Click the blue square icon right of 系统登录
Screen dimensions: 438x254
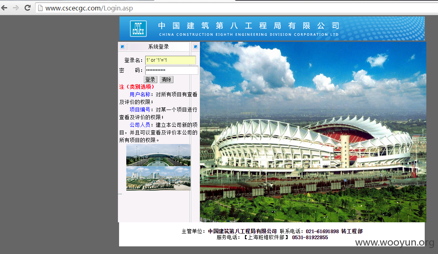coord(195,47)
